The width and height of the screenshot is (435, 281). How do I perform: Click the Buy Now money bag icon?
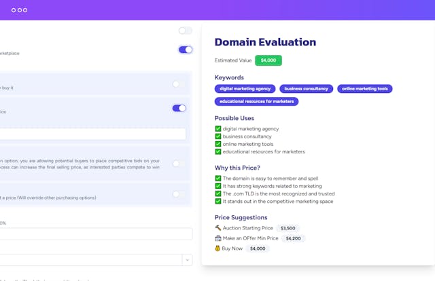click(218, 248)
